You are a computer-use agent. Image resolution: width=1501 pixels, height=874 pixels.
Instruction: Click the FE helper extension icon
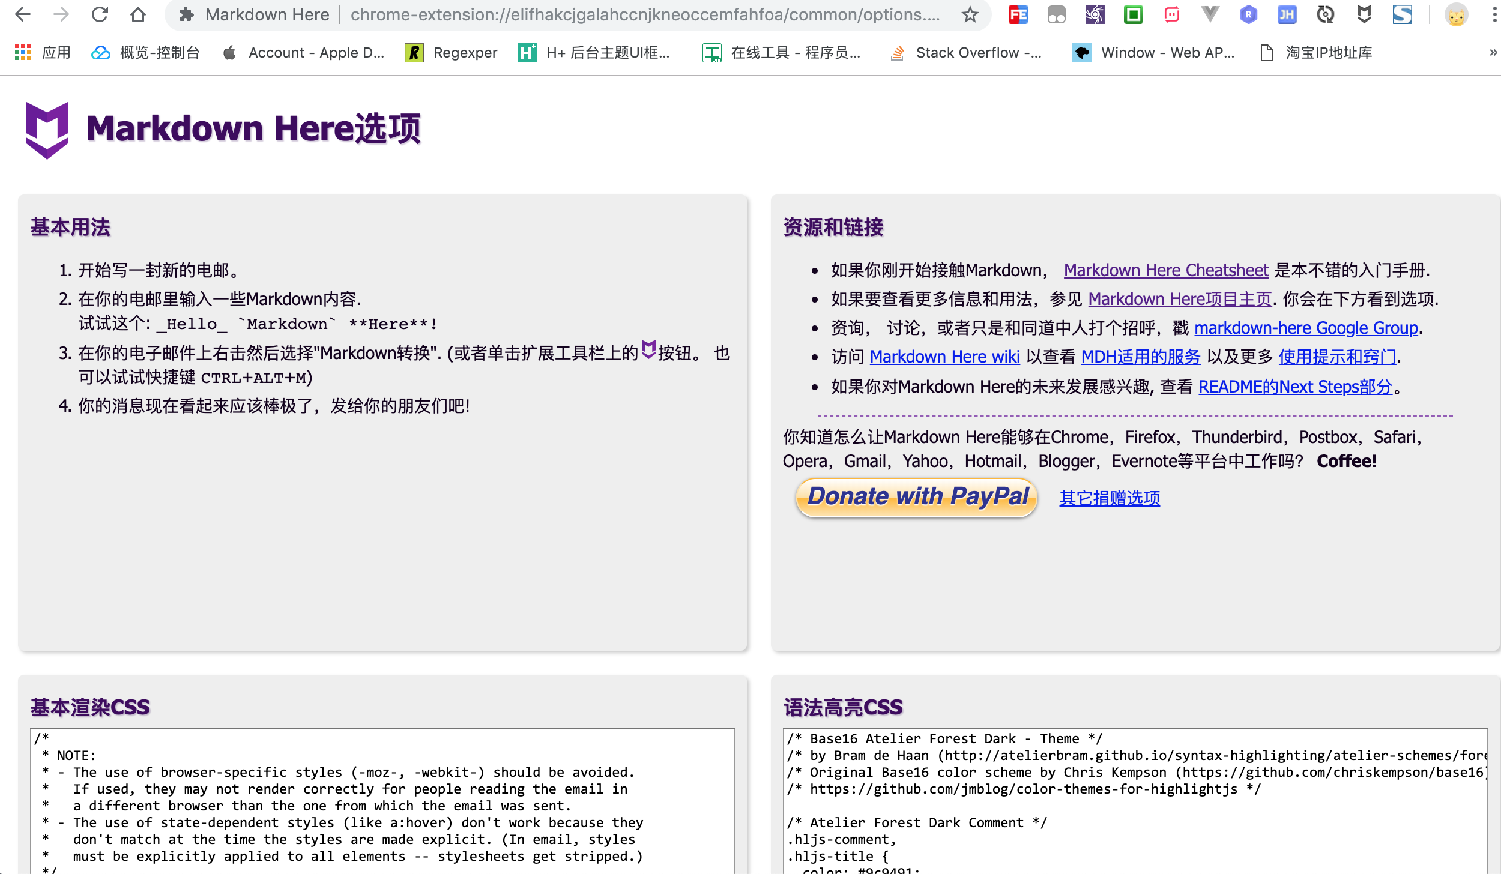point(1018,14)
